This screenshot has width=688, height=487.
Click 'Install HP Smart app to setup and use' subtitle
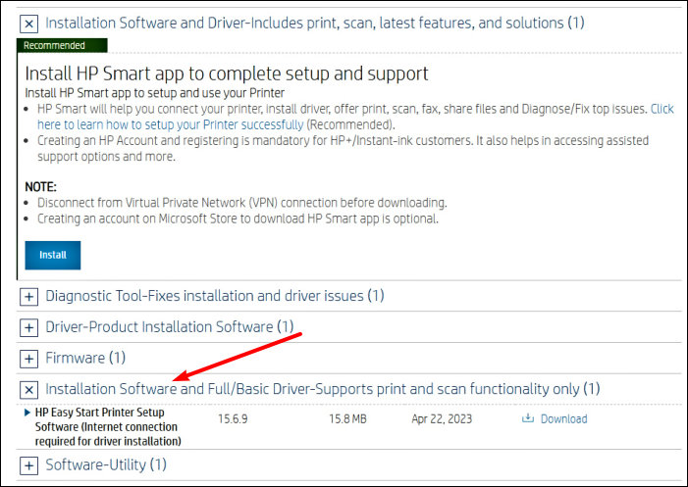(x=154, y=93)
